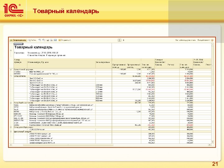Click the vertical scrollbar down arrow

click(212, 142)
